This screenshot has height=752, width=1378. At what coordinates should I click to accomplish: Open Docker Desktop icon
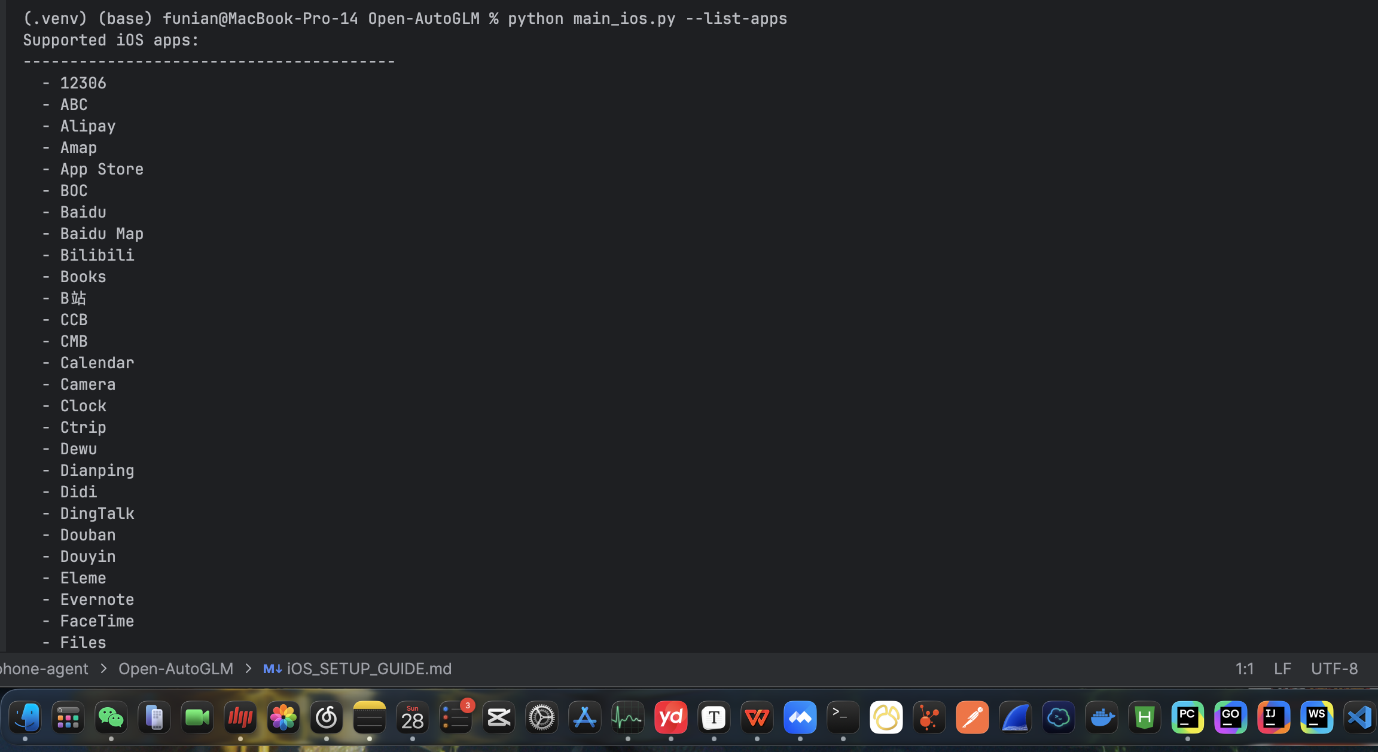(1101, 717)
